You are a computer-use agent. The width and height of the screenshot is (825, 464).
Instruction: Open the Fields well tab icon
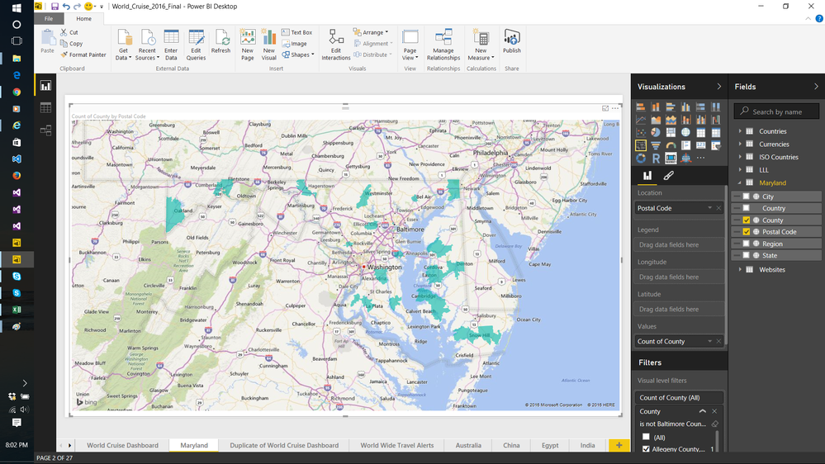click(647, 176)
